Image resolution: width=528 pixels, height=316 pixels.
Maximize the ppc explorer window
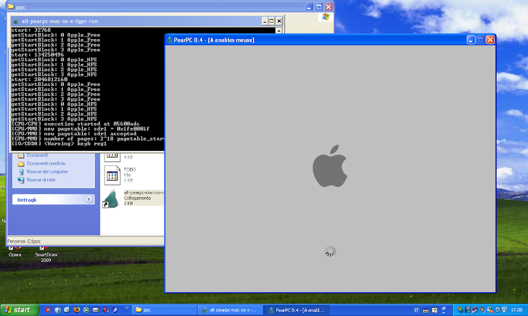coord(319,7)
